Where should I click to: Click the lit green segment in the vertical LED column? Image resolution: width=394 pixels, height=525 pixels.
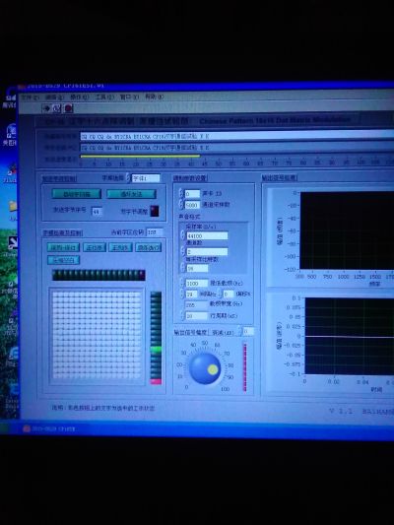tap(156, 350)
